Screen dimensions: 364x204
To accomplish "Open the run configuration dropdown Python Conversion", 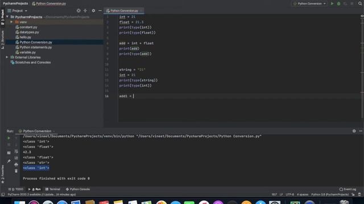I will [309, 3].
